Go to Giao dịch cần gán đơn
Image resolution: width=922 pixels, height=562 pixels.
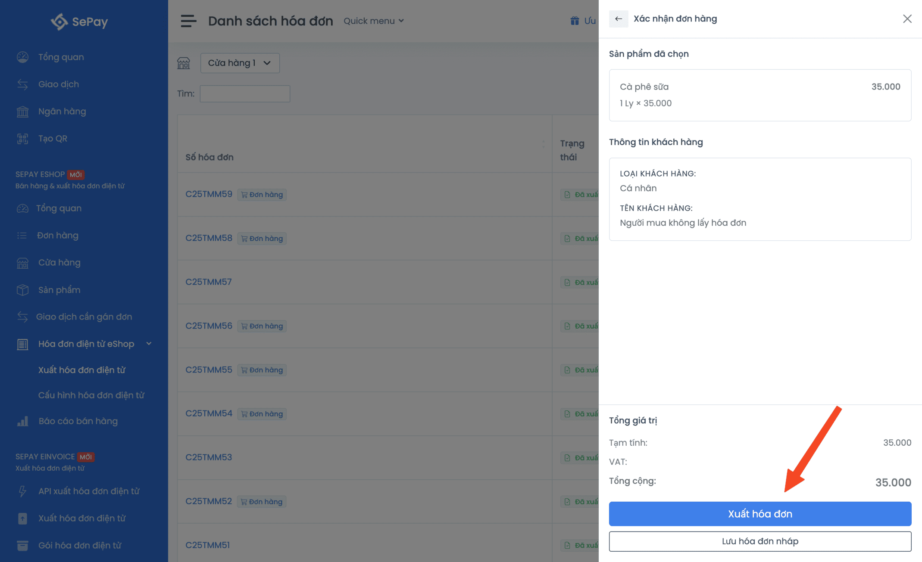84,317
